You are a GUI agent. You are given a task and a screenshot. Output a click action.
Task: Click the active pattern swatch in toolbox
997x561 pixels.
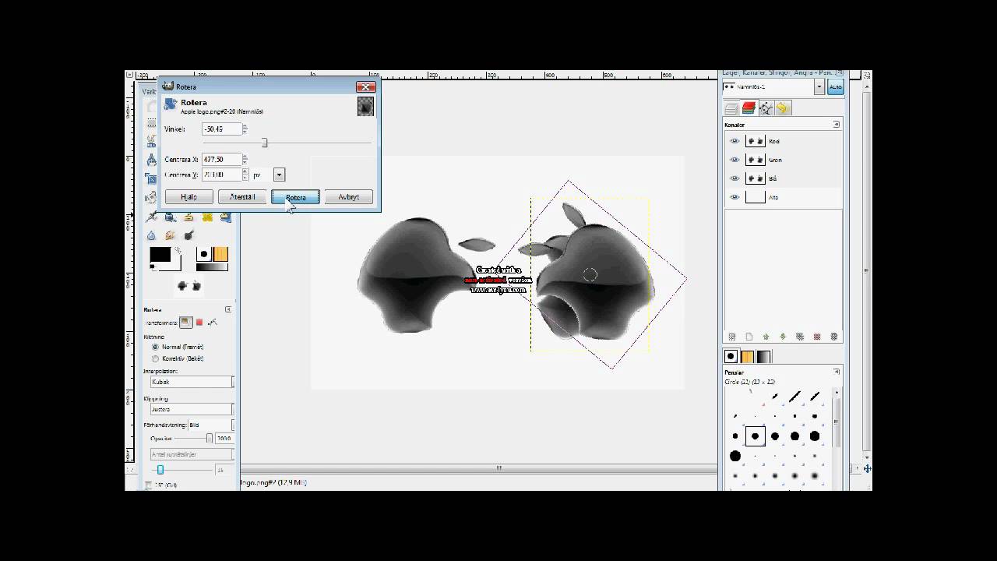220,254
